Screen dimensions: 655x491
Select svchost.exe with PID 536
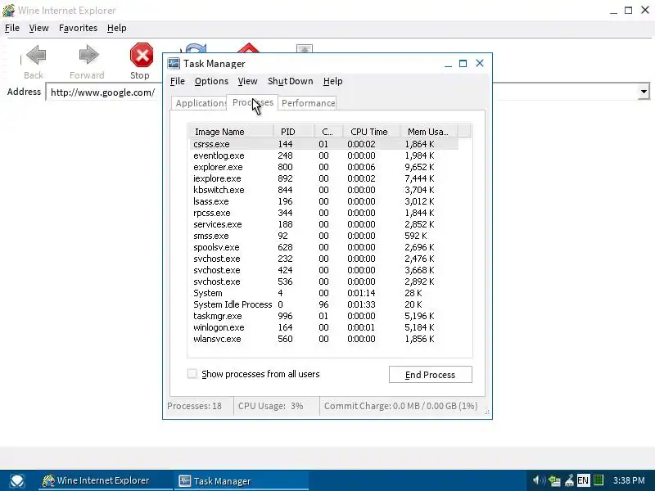point(324,282)
